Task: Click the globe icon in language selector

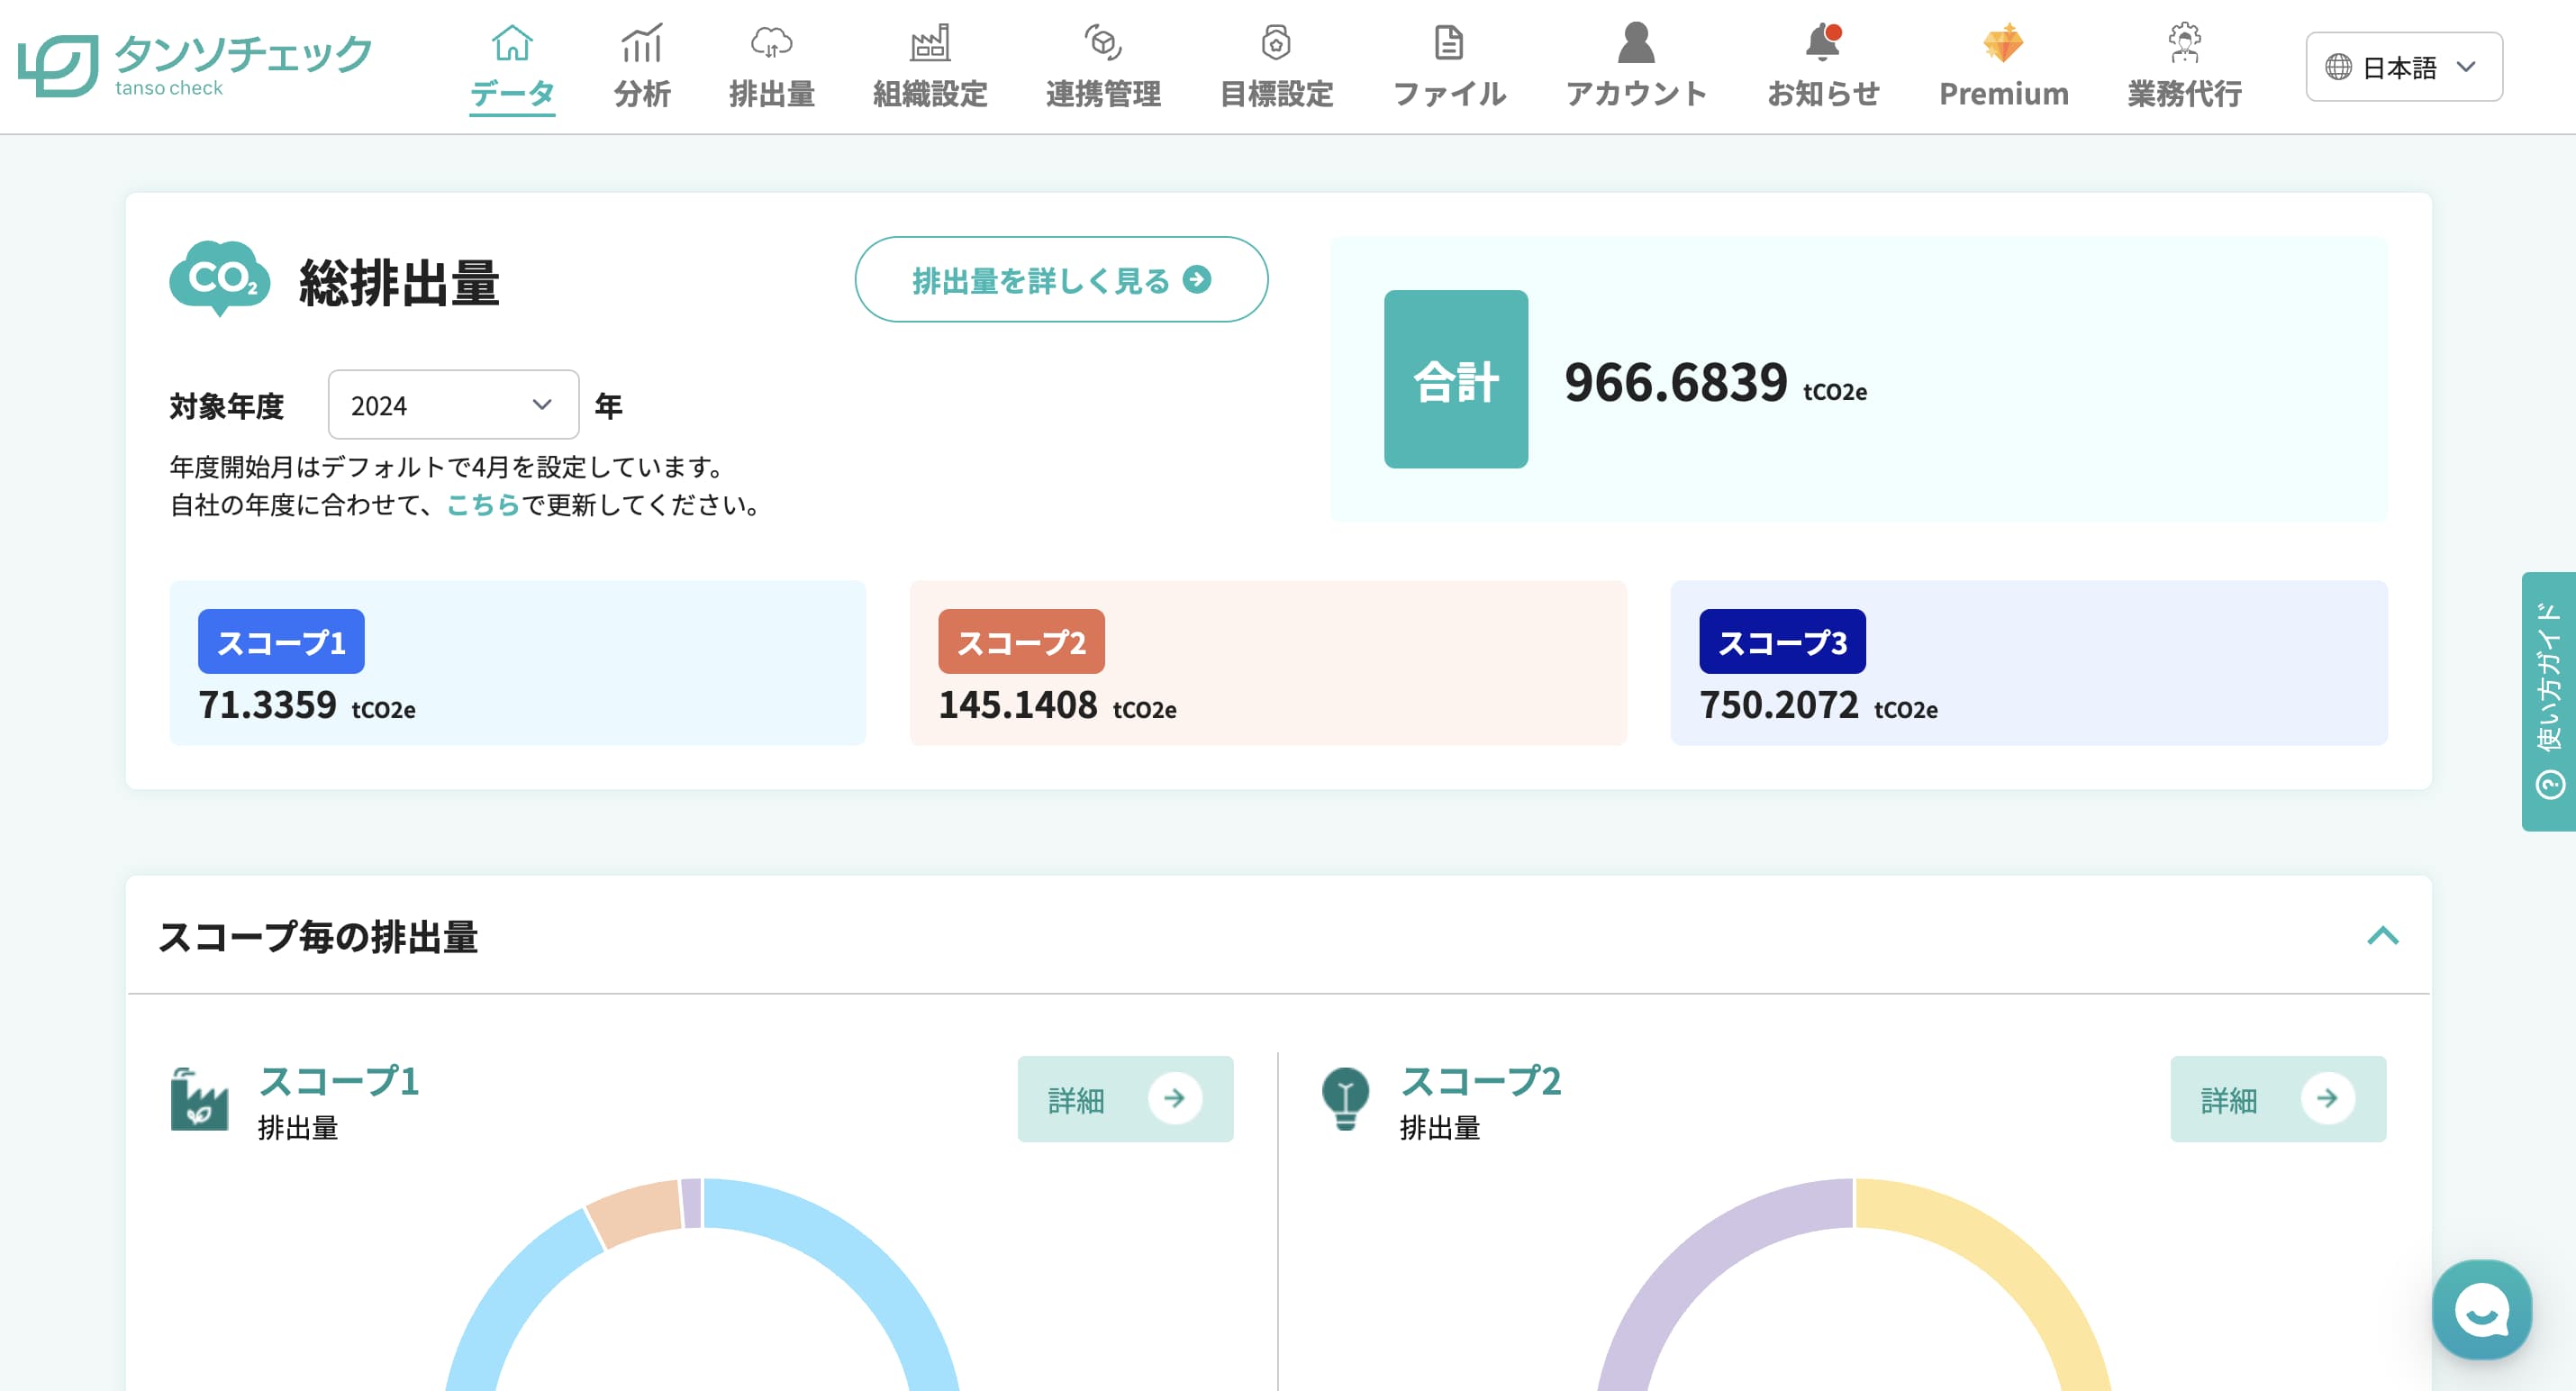Action: pyautogui.click(x=2338, y=67)
